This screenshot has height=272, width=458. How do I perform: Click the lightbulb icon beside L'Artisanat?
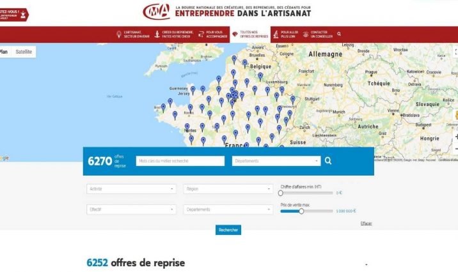coord(119,34)
